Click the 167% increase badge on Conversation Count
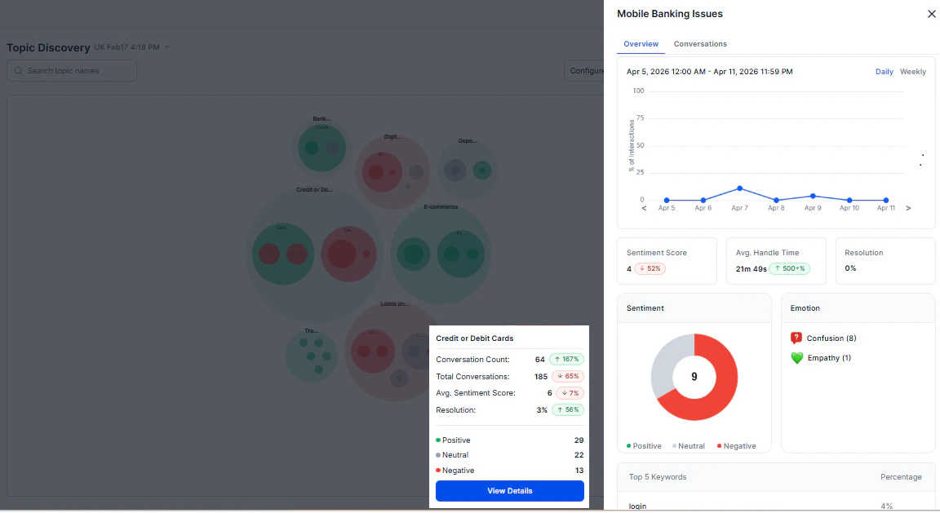Screen dimensions: 940x513 click(567, 359)
